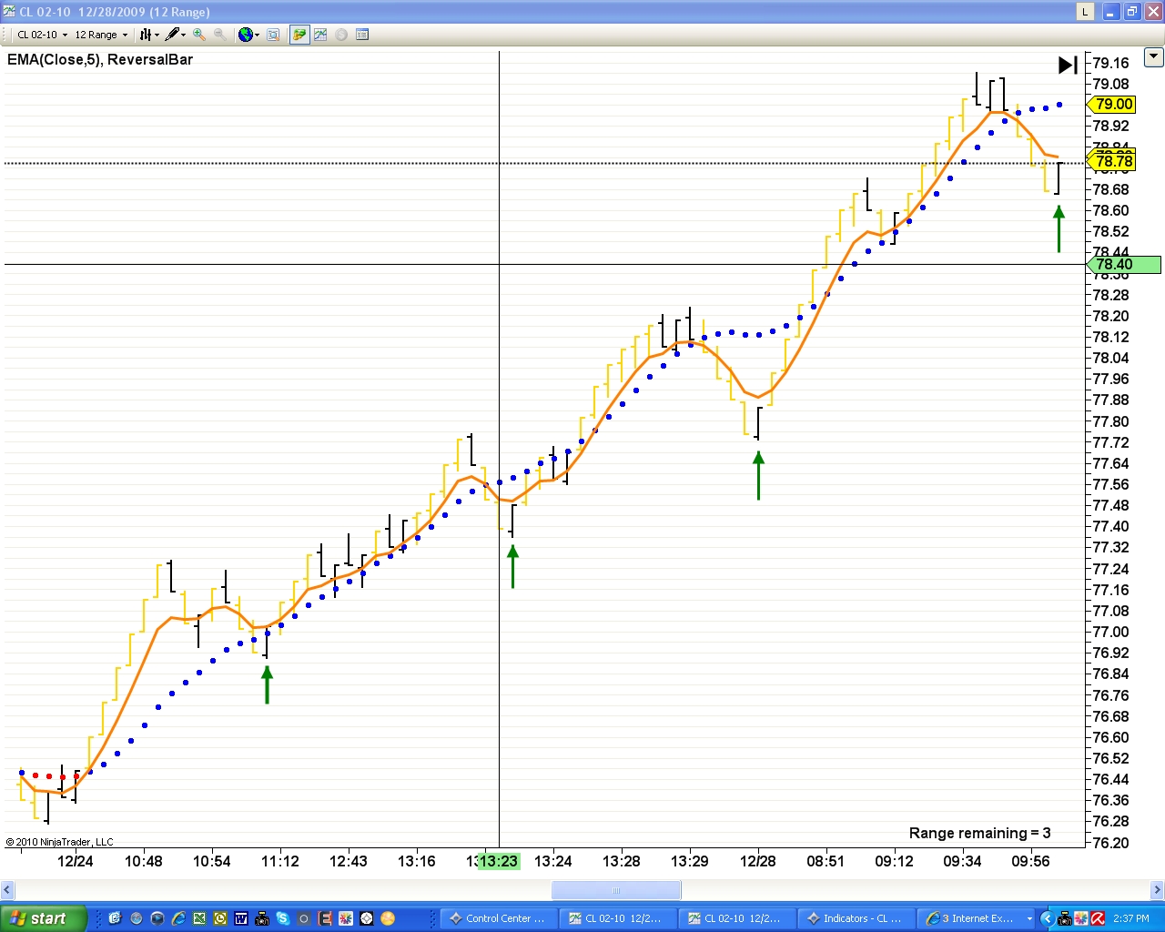Click the grayed dollar strategies icon
Screen dimensions: 1165x932
point(341,35)
